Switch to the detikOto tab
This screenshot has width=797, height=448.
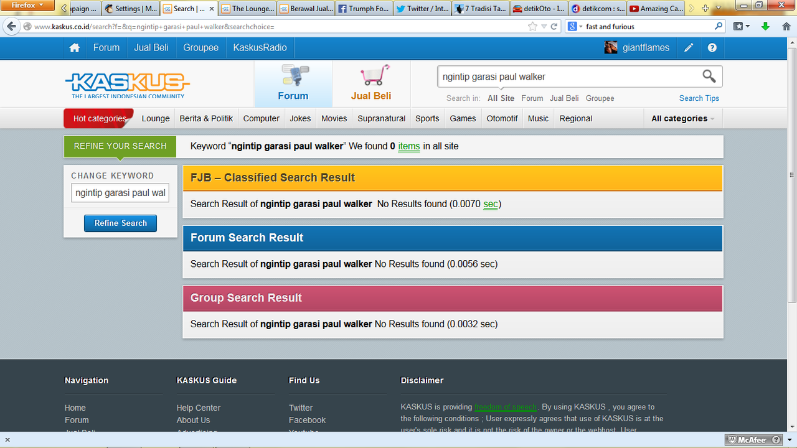tap(539, 9)
